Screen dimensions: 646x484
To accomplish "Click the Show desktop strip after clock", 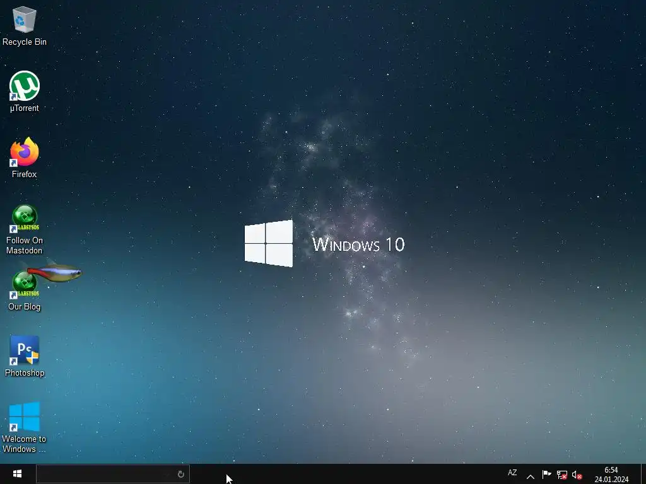I will click(643, 474).
